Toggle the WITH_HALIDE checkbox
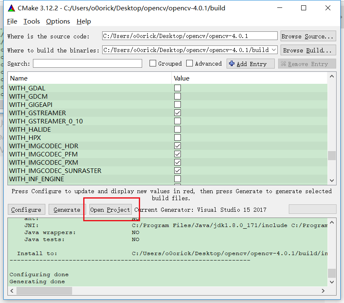Viewport: 344px width, 303px height. pos(178,129)
